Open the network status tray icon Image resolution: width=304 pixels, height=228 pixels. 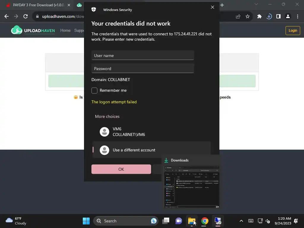coord(260,221)
